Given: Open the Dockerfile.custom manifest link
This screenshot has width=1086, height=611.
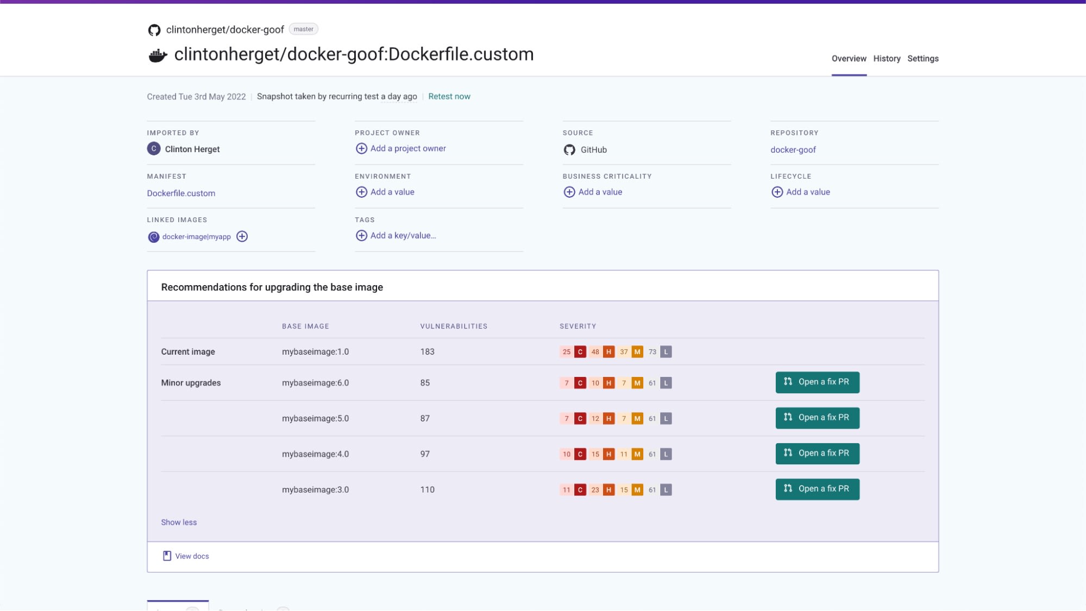Looking at the screenshot, I should point(181,193).
